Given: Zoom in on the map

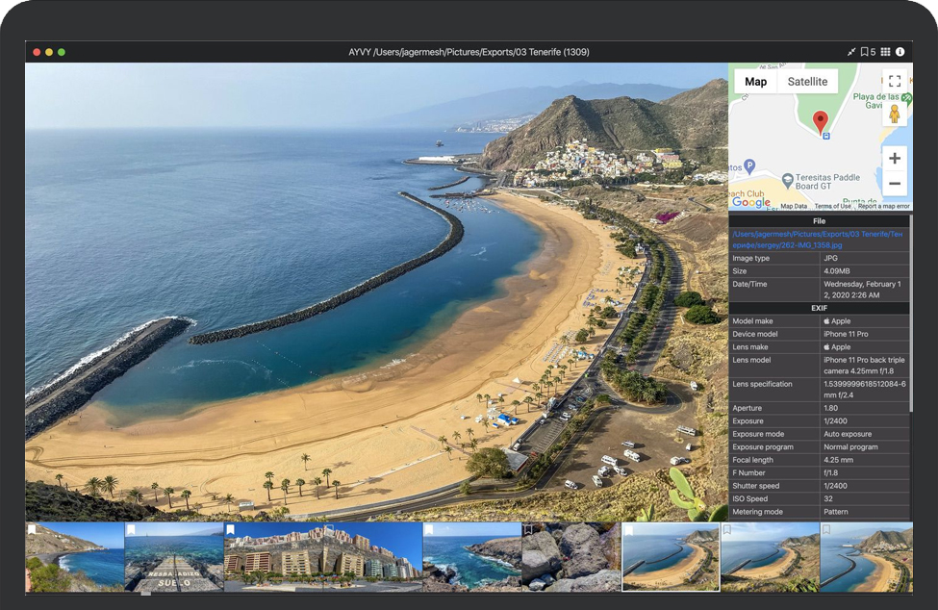Looking at the screenshot, I should click(894, 158).
